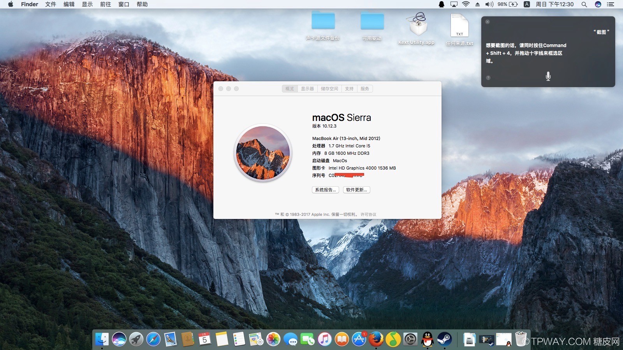
Task: Open QQ Music yellow icon in Dock
Action: pos(393,339)
